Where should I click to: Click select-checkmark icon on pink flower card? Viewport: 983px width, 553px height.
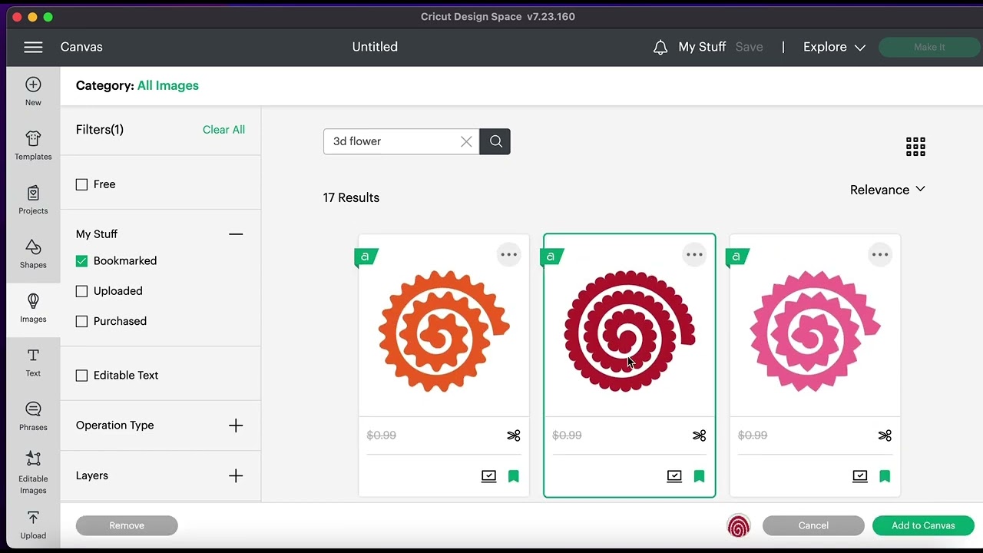tap(860, 476)
